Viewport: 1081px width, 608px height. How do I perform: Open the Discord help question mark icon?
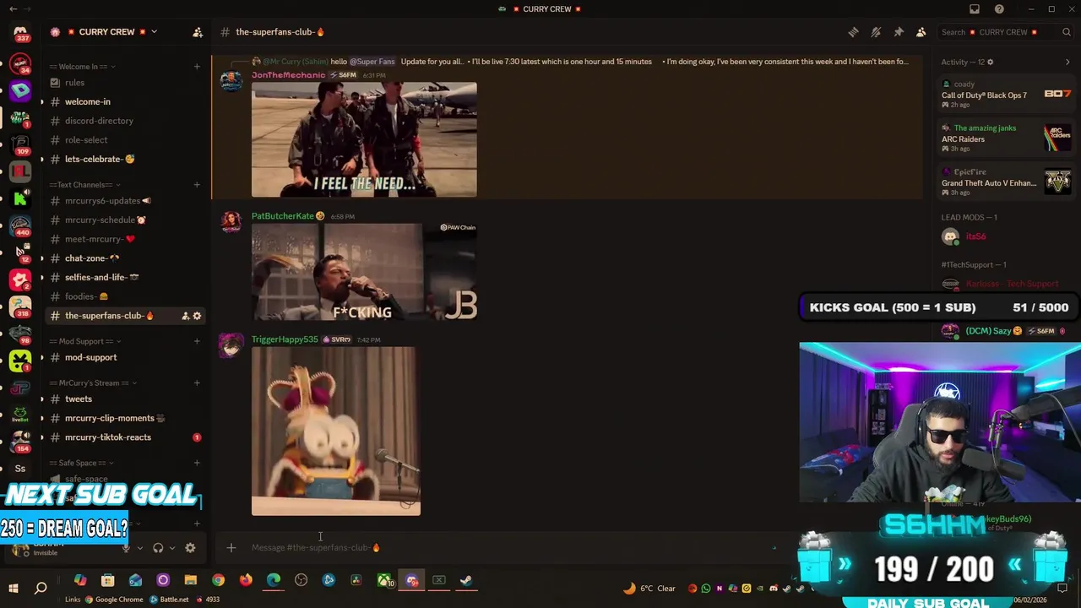click(x=1000, y=9)
